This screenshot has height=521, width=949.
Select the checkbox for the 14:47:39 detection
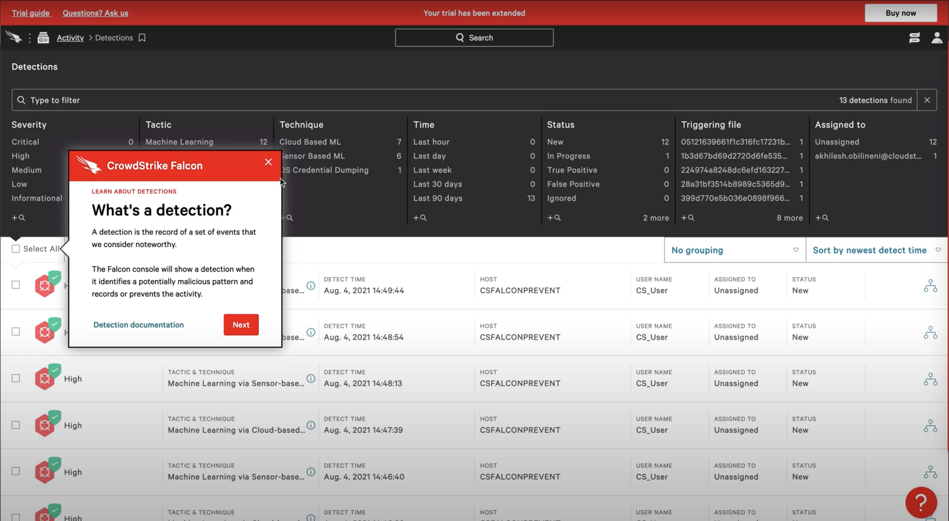click(16, 425)
